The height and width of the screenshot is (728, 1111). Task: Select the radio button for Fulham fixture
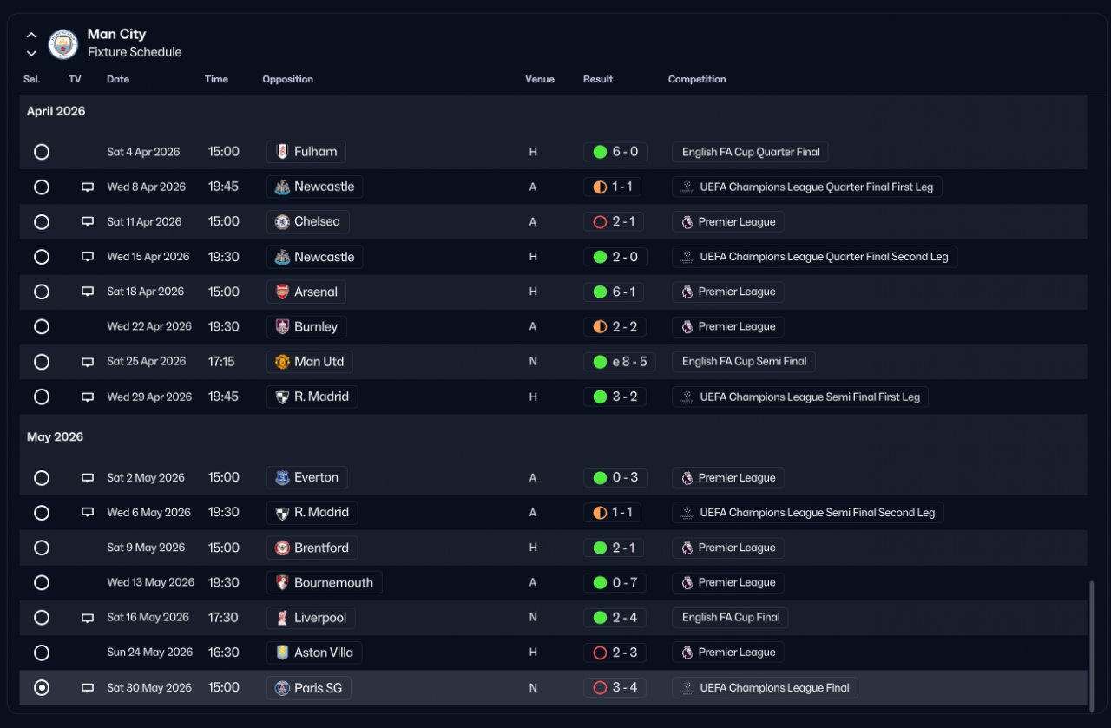click(x=42, y=152)
